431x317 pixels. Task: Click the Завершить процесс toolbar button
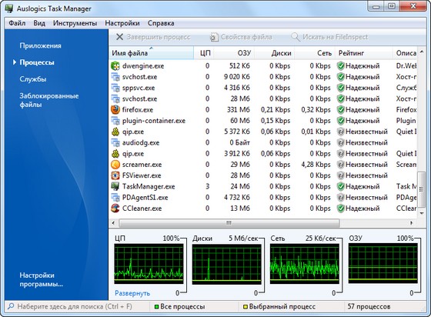tap(153, 37)
